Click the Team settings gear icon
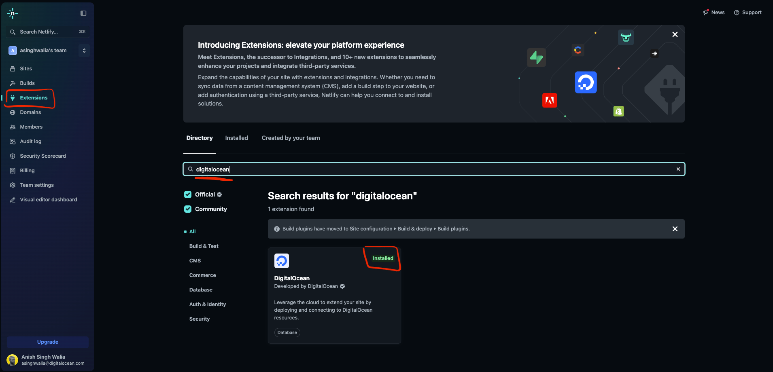773x372 pixels. click(x=13, y=185)
